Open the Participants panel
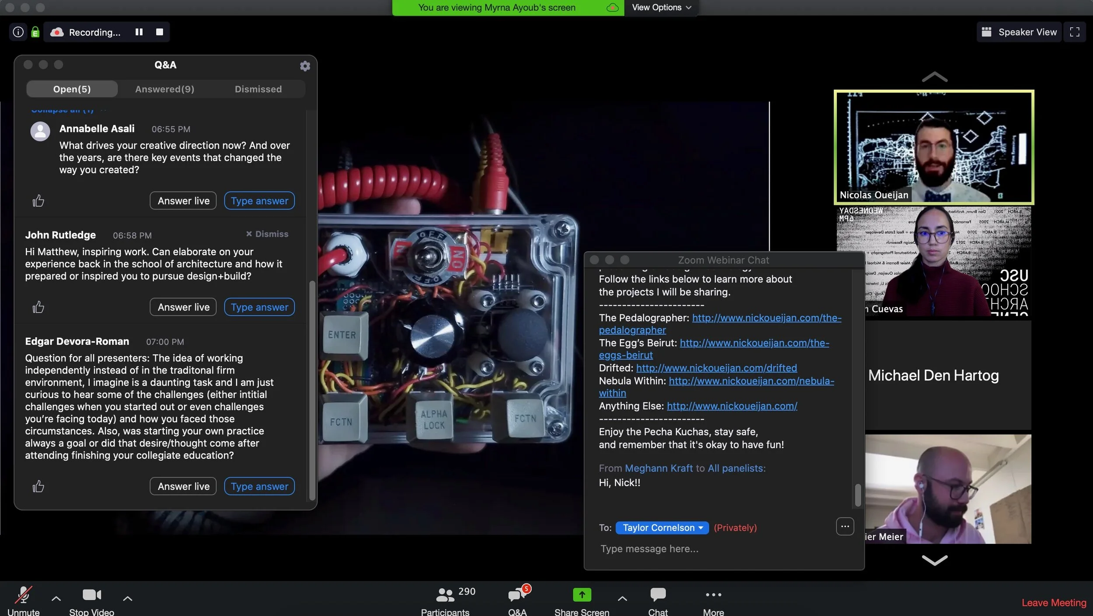Viewport: 1093px width, 616px height. pyautogui.click(x=446, y=600)
